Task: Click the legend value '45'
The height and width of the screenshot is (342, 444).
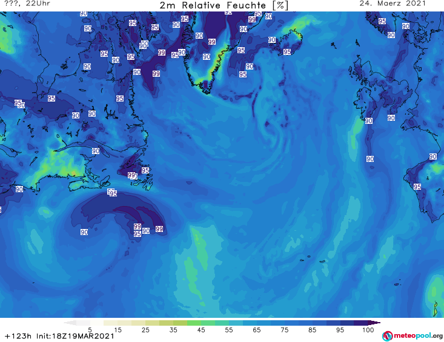Action: (201, 330)
